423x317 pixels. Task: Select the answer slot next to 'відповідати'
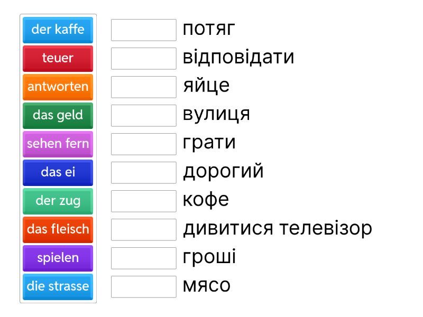pos(143,58)
